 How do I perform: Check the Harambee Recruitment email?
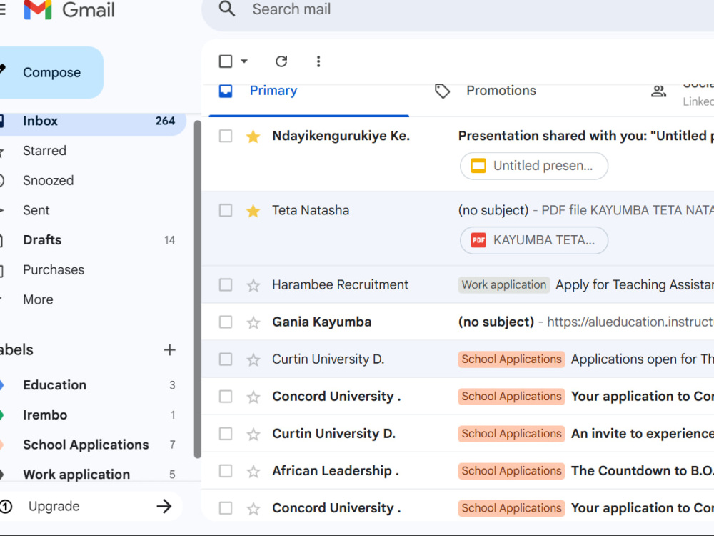point(226,285)
